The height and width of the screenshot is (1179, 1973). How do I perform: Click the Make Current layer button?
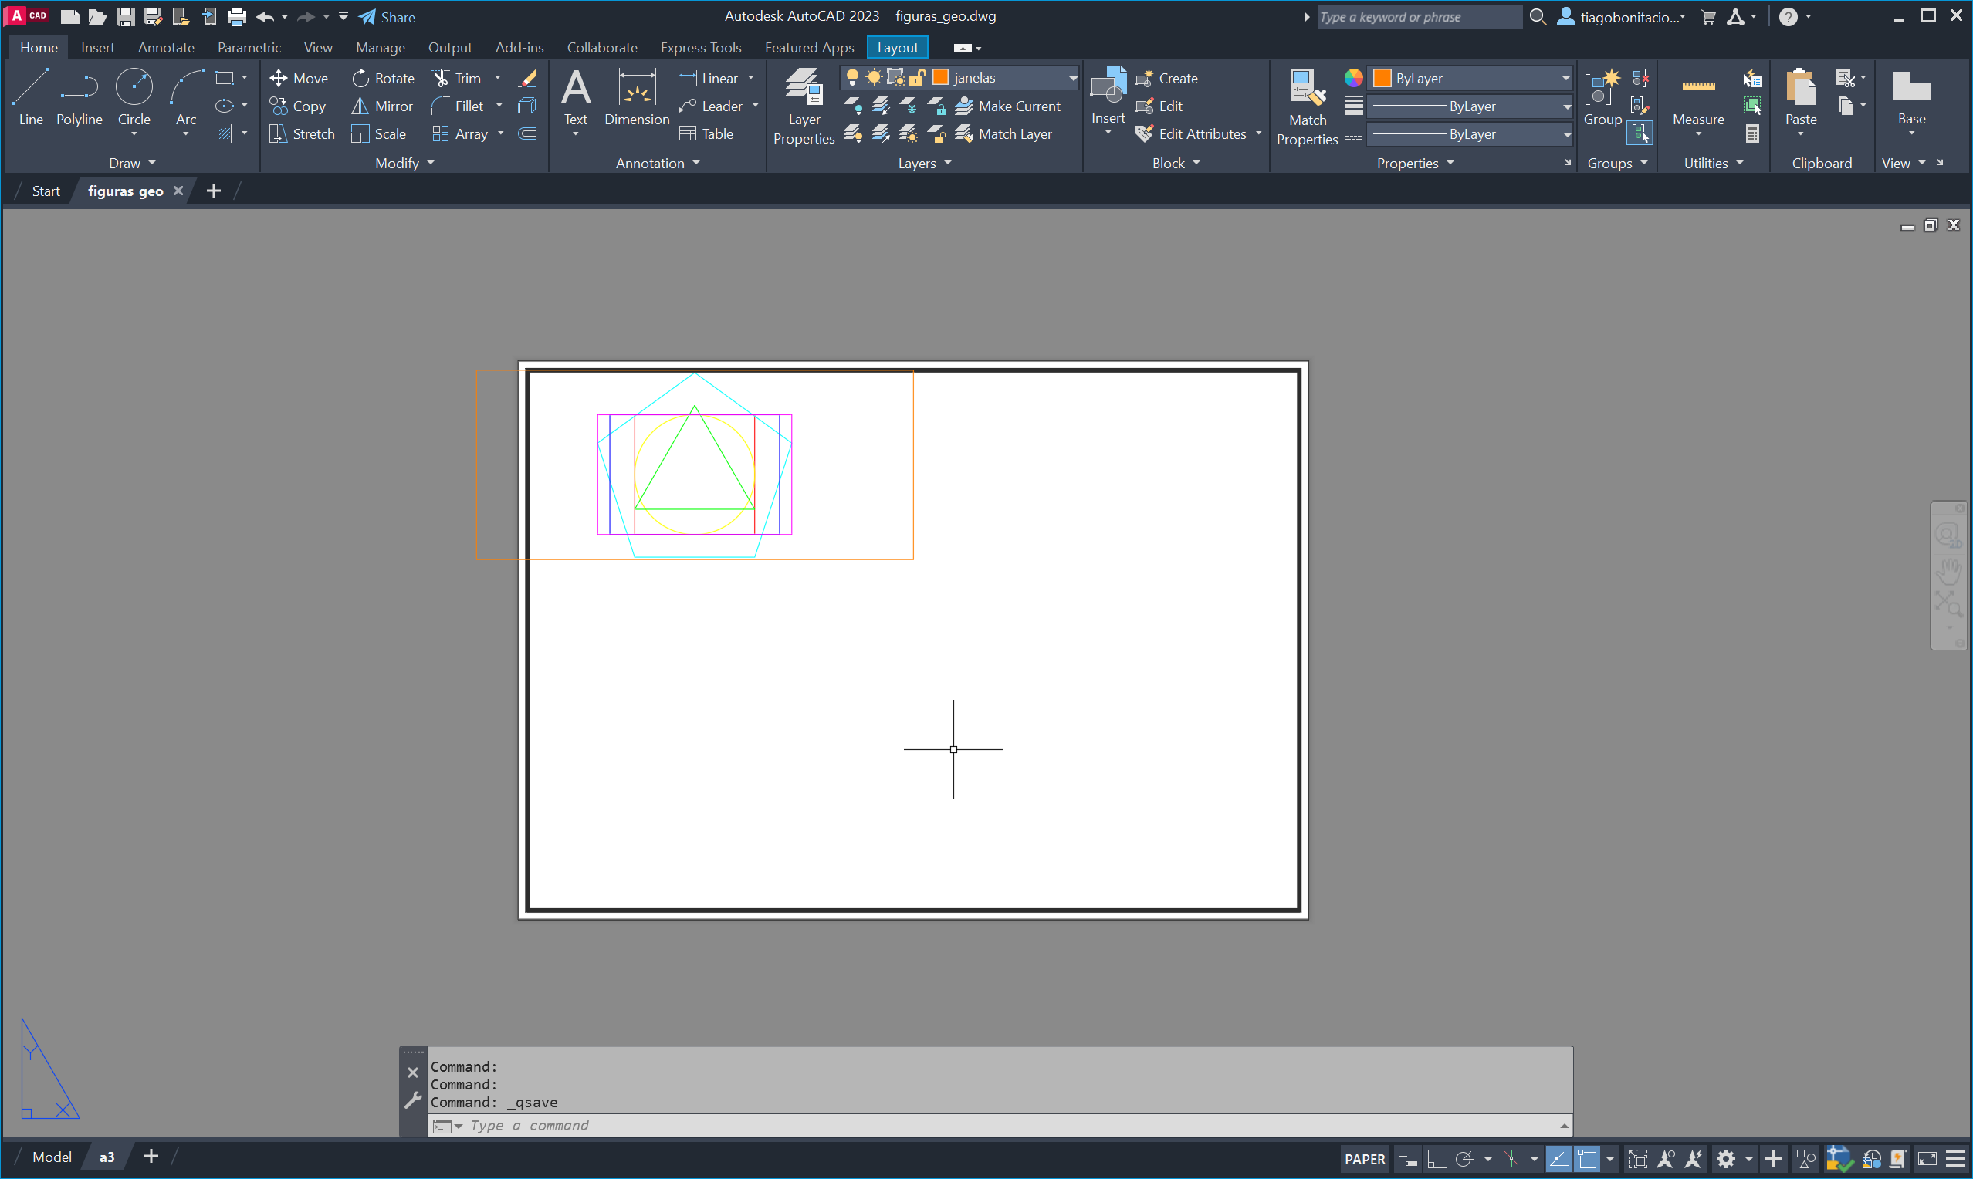point(1007,106)
